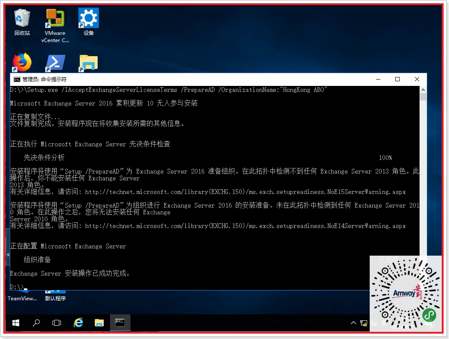Click the Setup.exe /PrepareAD command line
This screenshot has width=449, height=339.
tap(168, 90)
